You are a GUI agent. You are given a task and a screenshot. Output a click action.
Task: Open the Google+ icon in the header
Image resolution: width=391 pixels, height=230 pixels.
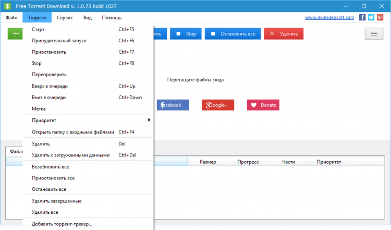[x=380, y=17]
